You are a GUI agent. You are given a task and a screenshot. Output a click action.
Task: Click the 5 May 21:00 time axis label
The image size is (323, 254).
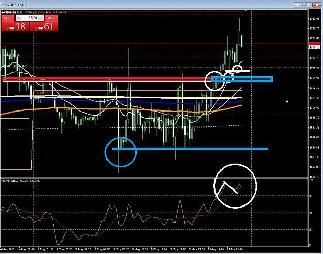[235, 249]
